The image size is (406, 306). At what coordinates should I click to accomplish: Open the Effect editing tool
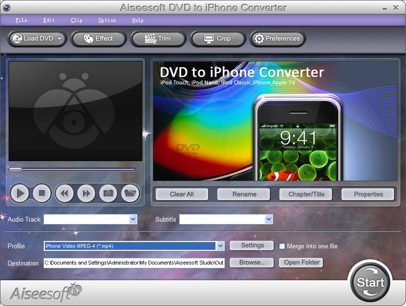click(98, 39)
